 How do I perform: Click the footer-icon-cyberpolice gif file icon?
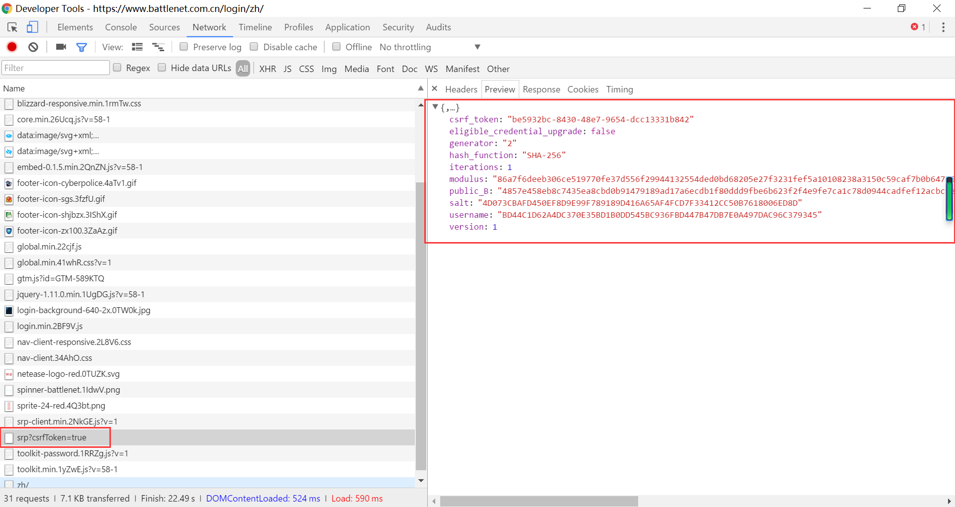9,183
